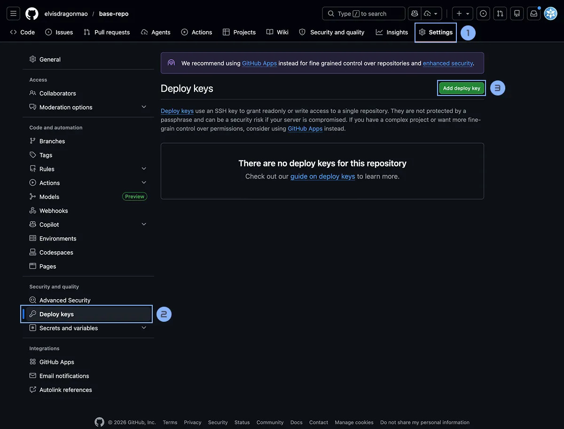Expand the Rules sidebar section
This screenshot has height=429, width=564.
pyautogui.click(x=47, y=168)
